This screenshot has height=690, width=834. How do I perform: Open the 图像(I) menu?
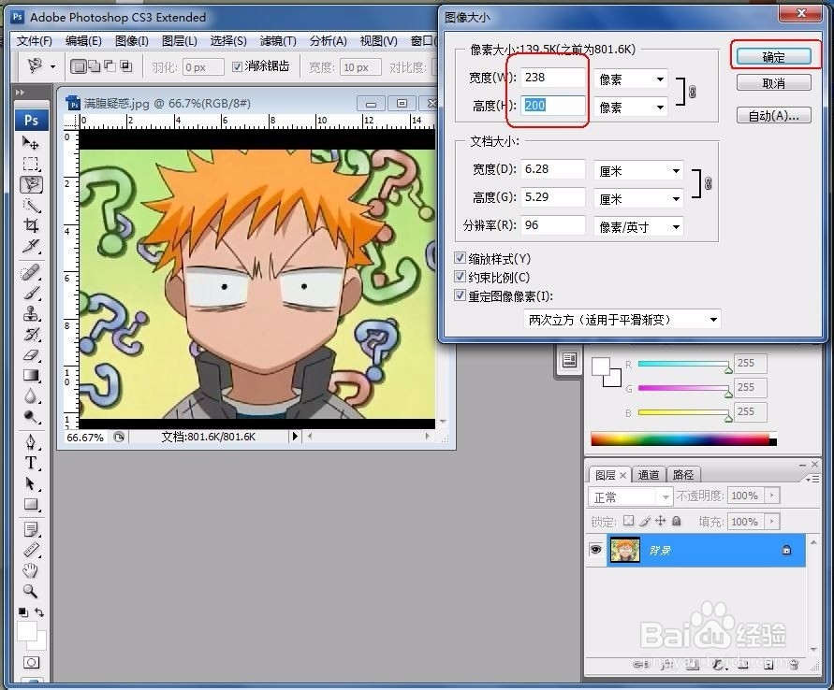tap(131, 41)
